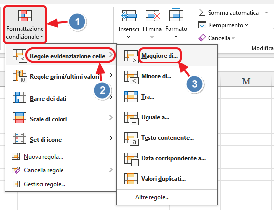
Task: Choose Valori duplicati... rule option
Action: click(167, 179)
